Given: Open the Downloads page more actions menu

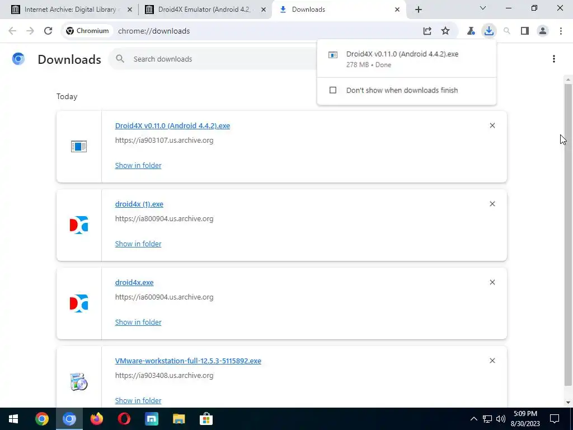Looking at the screenshot, I should [553, 59].
